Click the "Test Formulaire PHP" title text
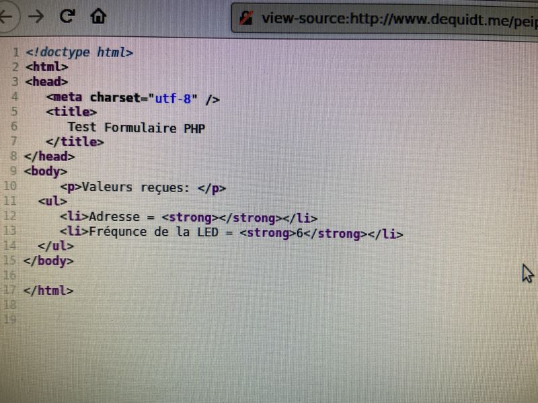This screenshot has width=538, height=403. pos(136,128)
